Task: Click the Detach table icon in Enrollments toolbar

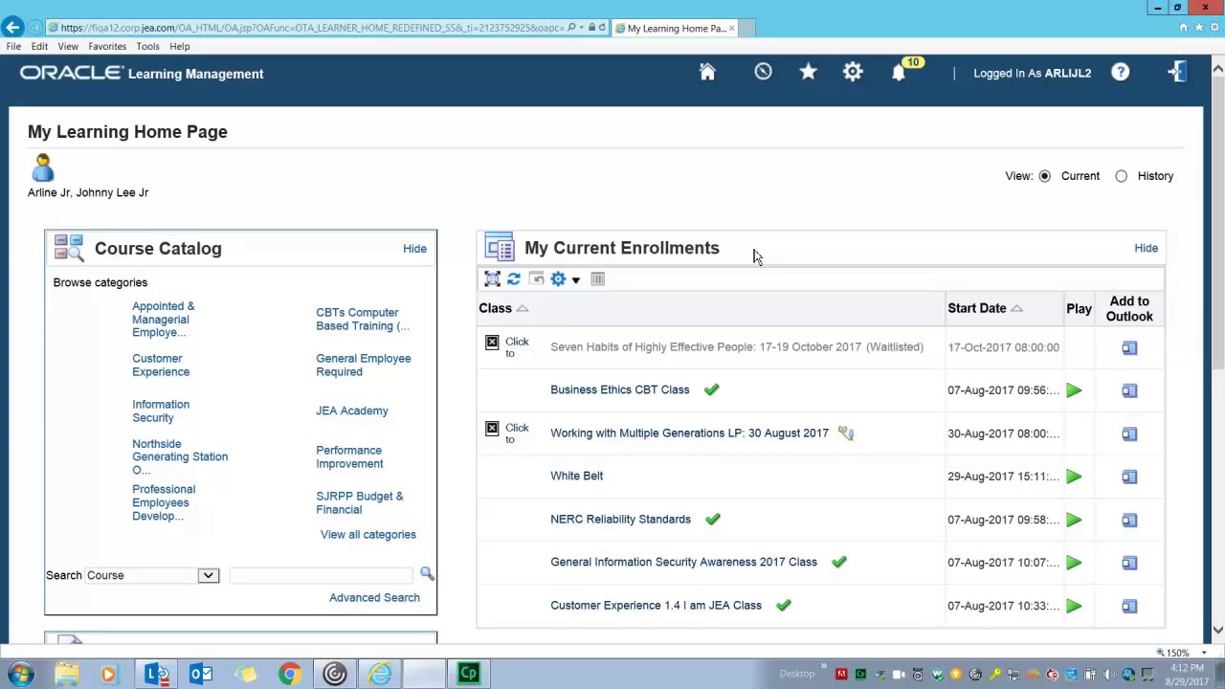Action: click(492, 278)
